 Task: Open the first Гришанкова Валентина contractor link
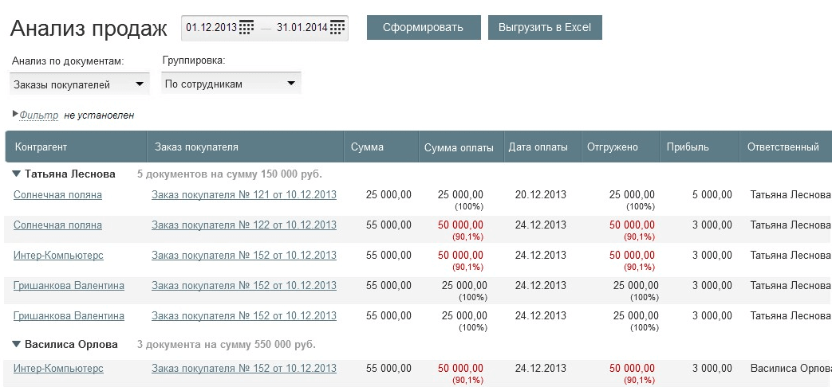pos(69,286)
